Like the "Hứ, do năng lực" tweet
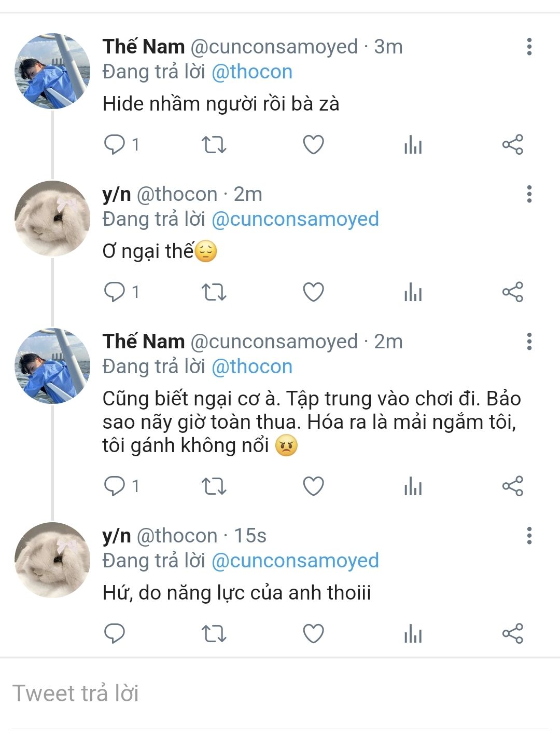This screenshot has width=560, height=734. point(313,633)
